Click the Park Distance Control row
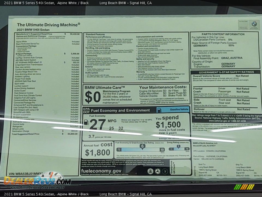 46,93
